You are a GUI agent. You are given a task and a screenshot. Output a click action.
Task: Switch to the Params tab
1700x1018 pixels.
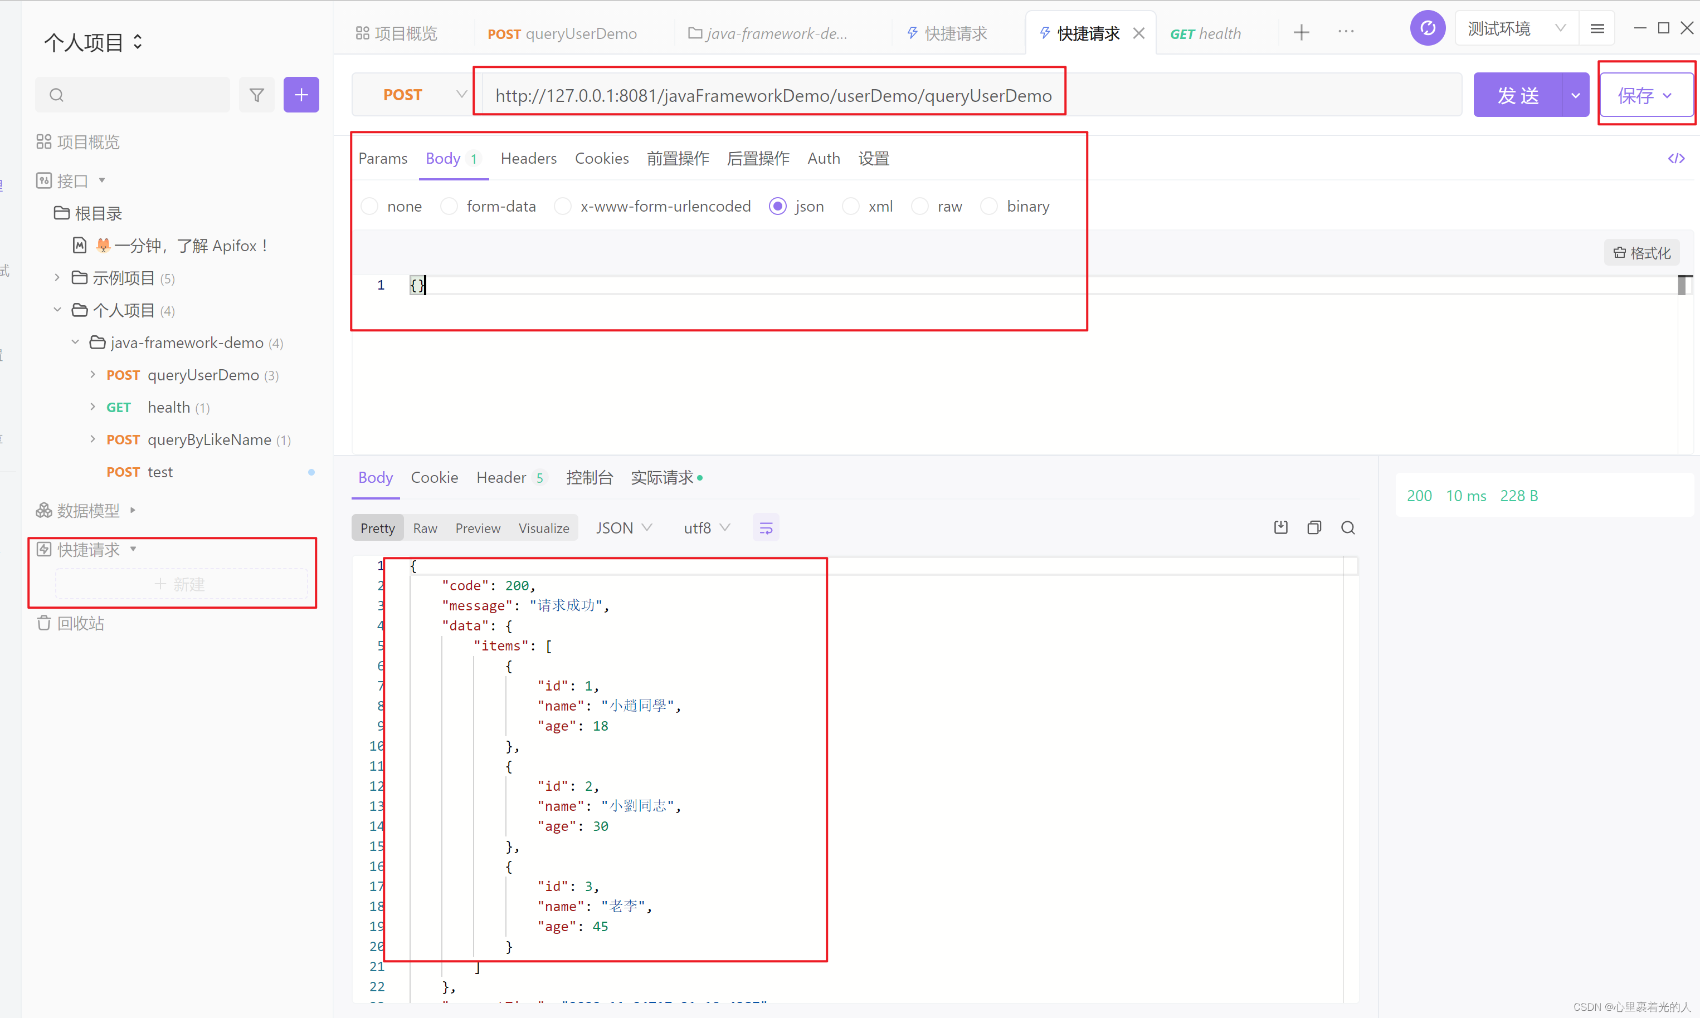click(x=383, y=159)
